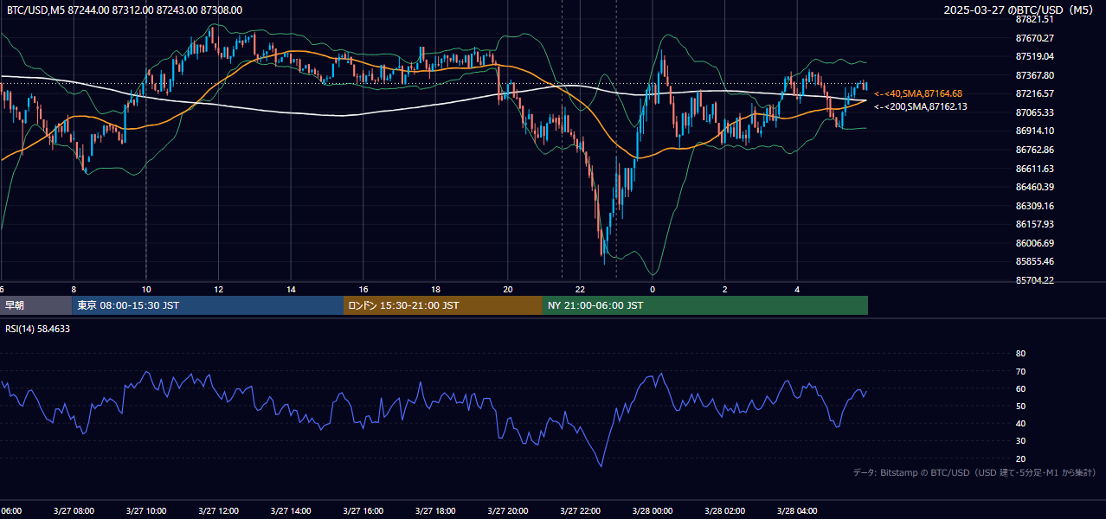
Task: Select price axis value 86006.69
Action: coord(1035,243)
